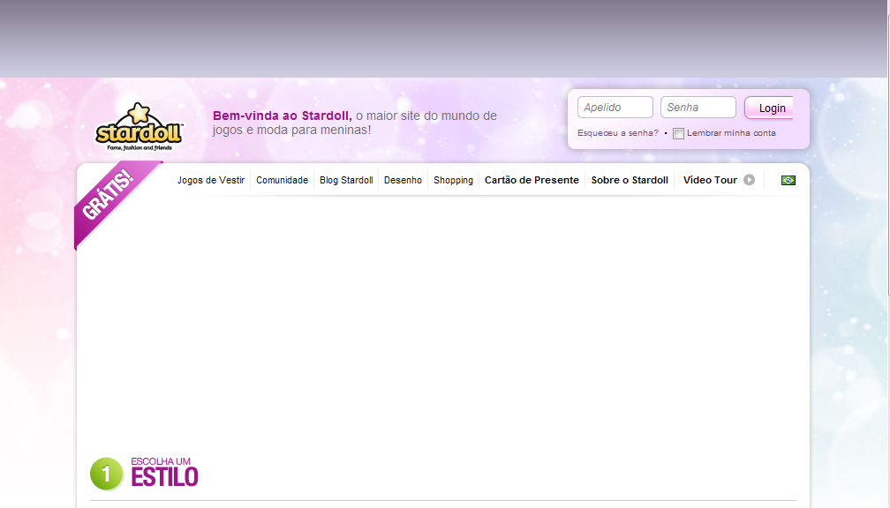Click the page vertical scrollbar
Image resolution: width=890 pixels, height=508 pixels.
[x=887, y=153]
